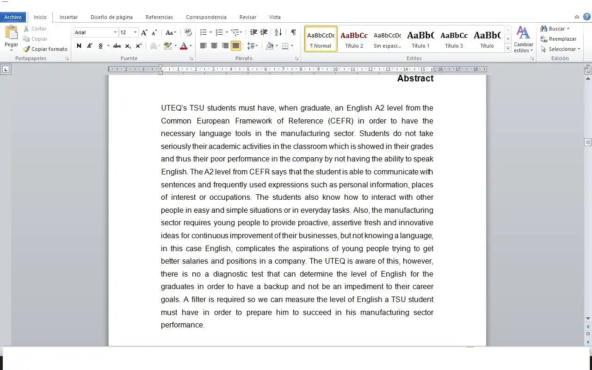Open Word help question mark icon

586,17
